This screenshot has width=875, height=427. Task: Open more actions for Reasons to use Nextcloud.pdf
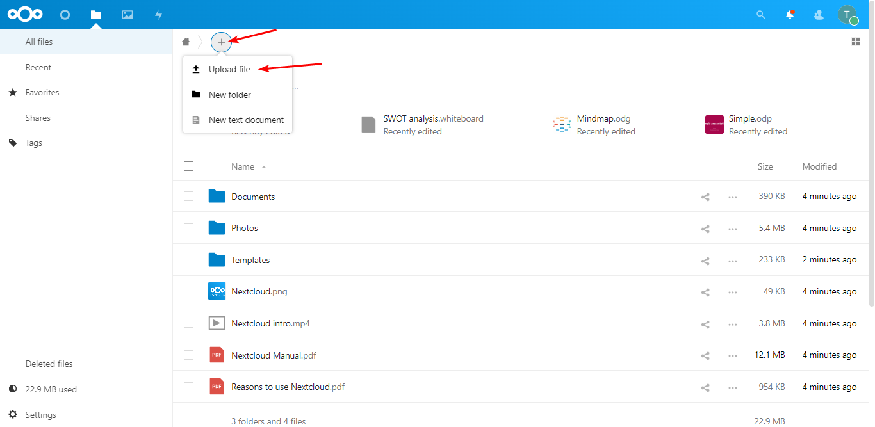733,387
